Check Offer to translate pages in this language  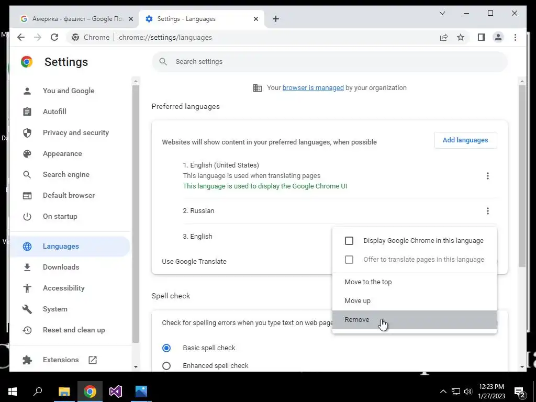(x=349, y=260)
